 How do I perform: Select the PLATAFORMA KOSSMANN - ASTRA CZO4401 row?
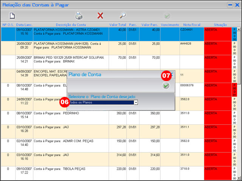(71, 34)
